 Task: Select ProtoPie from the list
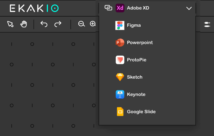[147, 60]
